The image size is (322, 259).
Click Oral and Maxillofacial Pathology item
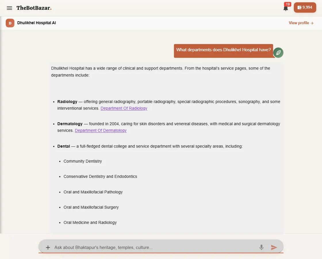coord(93,192)
